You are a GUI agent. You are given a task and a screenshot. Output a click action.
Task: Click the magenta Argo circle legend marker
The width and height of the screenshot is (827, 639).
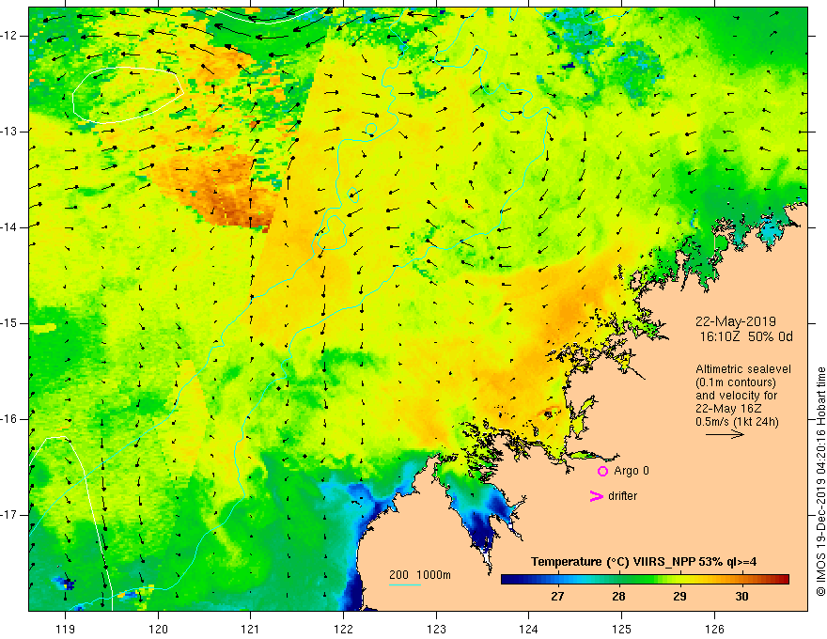[x=602, y=472]
